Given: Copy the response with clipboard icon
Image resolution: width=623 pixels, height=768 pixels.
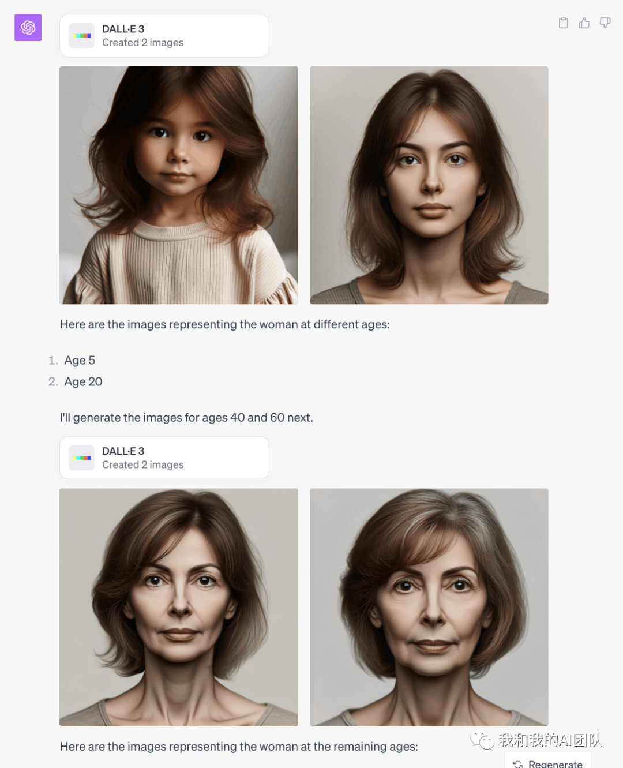Looking at the screenshot, I should click(x=564, y=23).
